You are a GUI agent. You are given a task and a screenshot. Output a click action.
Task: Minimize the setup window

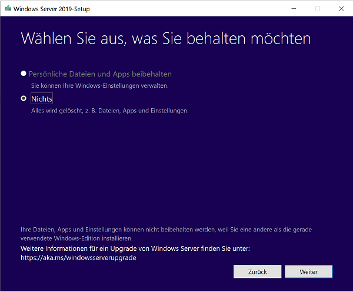[x=294, y=9]
